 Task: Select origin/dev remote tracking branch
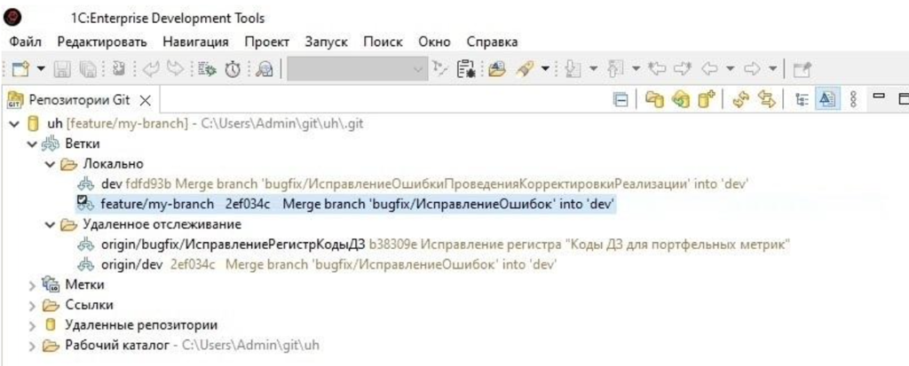click(x=131, y=264)
